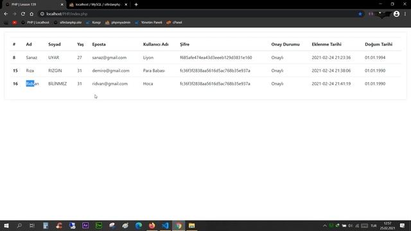Image resolution: width=411 pixels, height=231 pixels.
Task: Open the Calculator taskbar icon
Action: [46, 225]
